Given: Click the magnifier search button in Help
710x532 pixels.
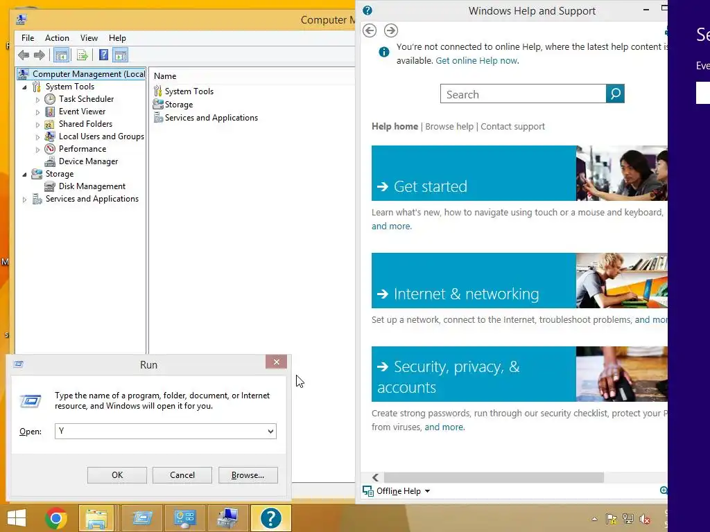Looking at the screenshot, I should (x=616, y=94).
